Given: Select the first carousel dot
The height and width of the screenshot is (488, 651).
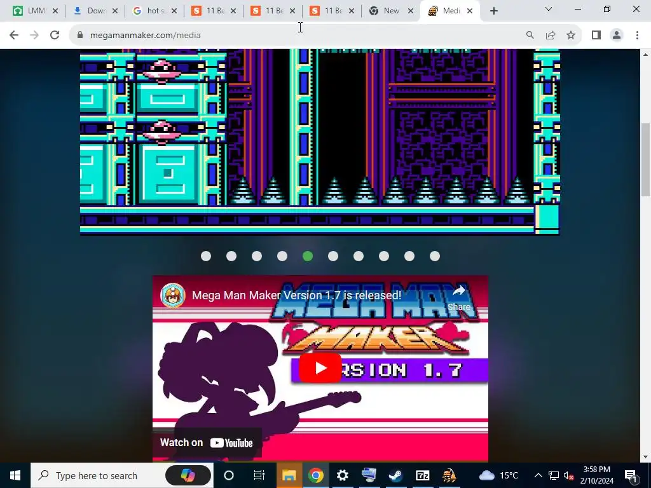Looking at the screenshot, I should point(206,257).
